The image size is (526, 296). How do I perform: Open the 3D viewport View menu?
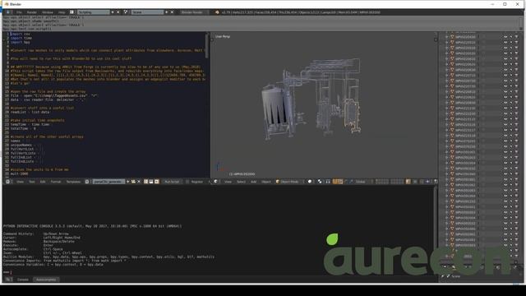(228, 182)
